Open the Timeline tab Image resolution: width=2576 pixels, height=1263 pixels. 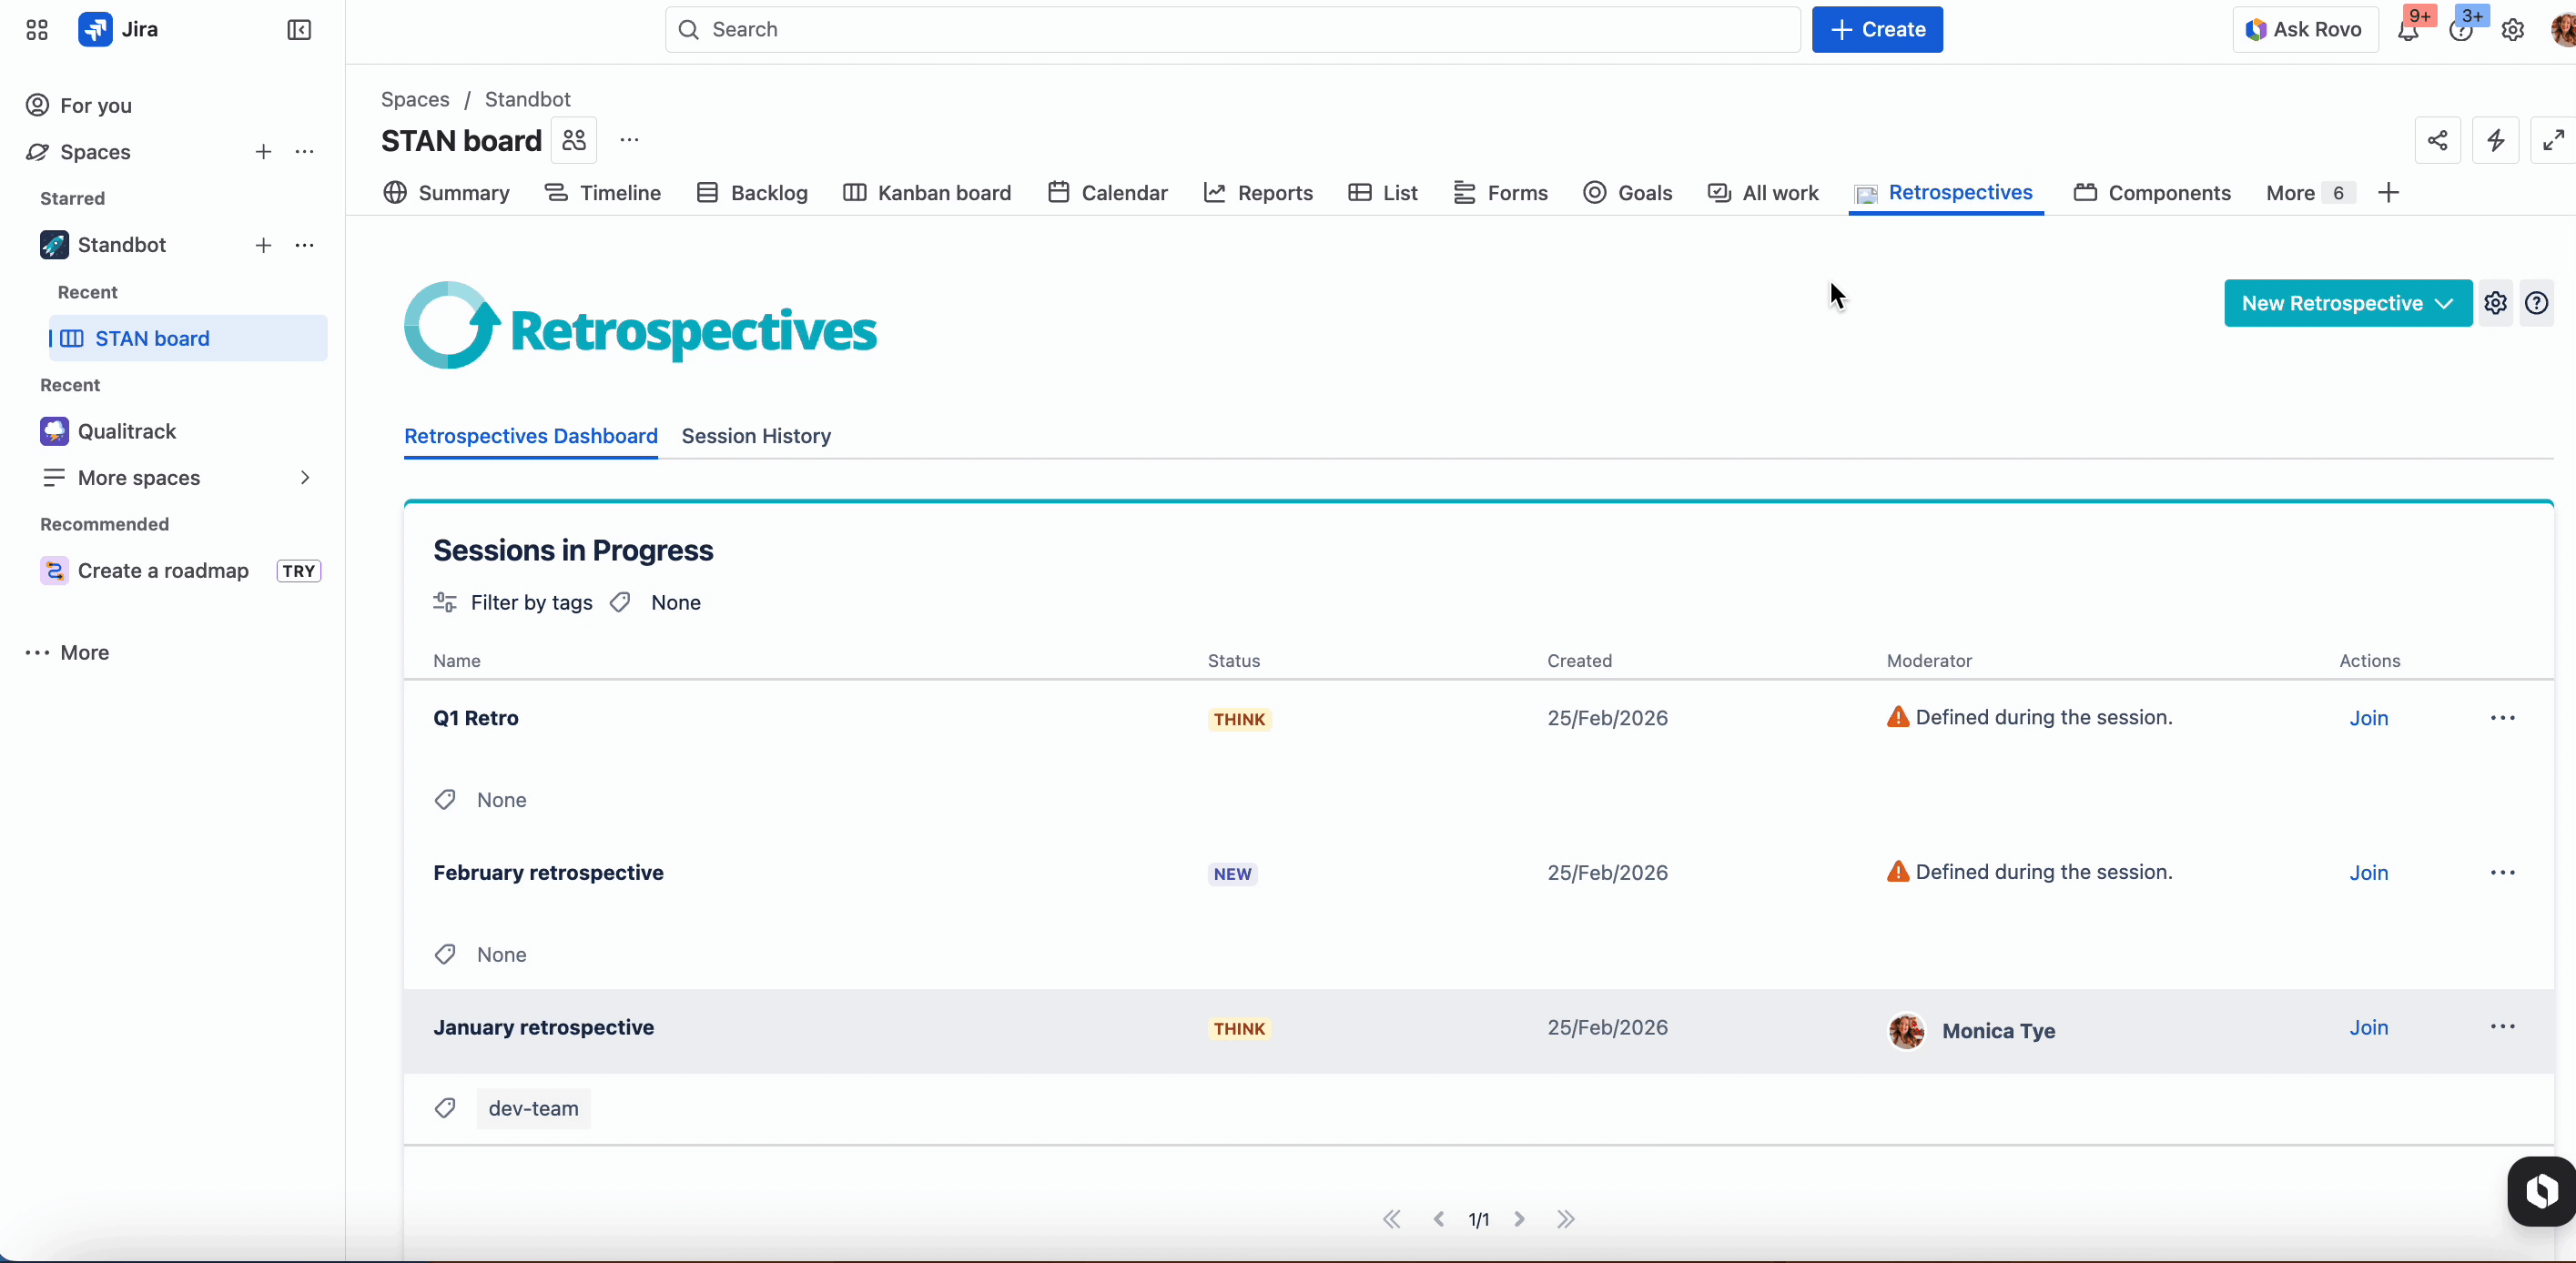602,192
